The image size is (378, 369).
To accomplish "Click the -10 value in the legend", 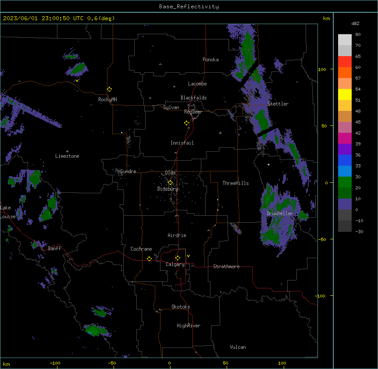I will point(359,220).
